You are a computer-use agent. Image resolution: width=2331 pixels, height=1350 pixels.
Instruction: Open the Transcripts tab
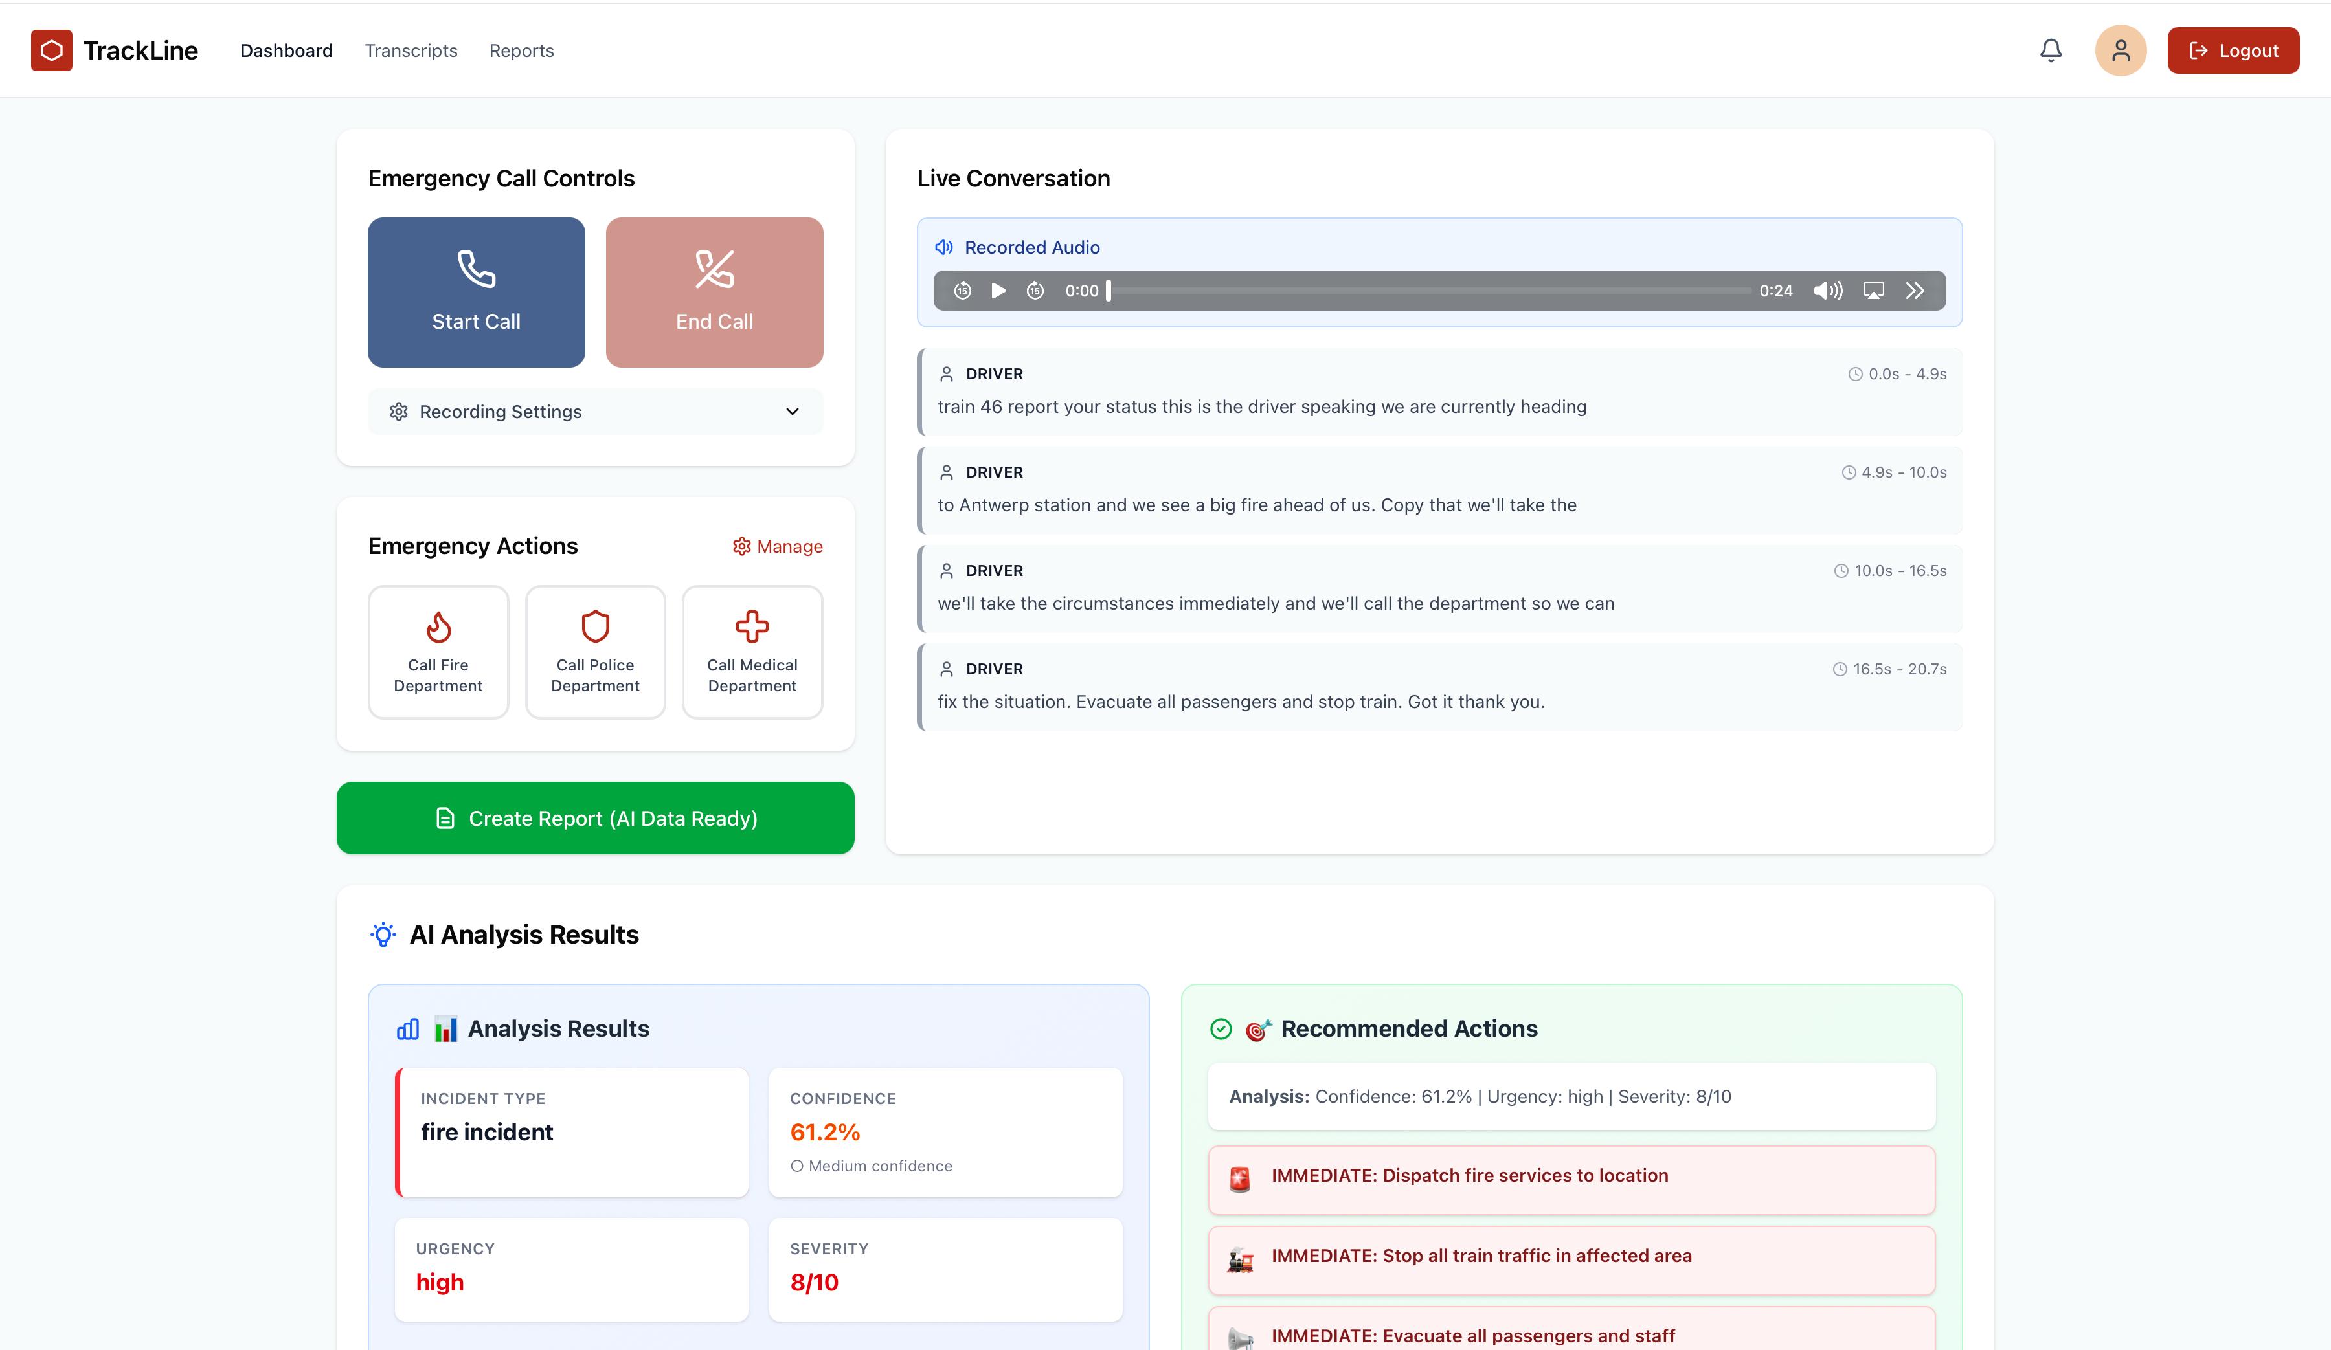coord(411,51)
